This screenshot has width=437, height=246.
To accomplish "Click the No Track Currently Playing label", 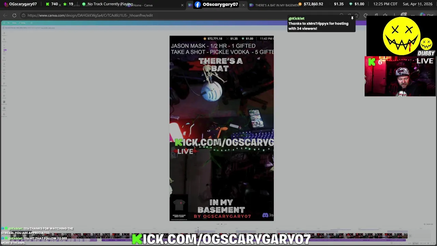I will coord(110,4).
